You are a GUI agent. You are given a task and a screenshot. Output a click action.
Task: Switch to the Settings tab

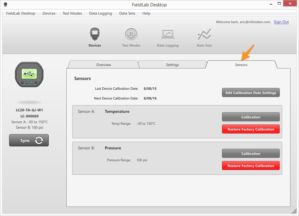tap(172, 64)
